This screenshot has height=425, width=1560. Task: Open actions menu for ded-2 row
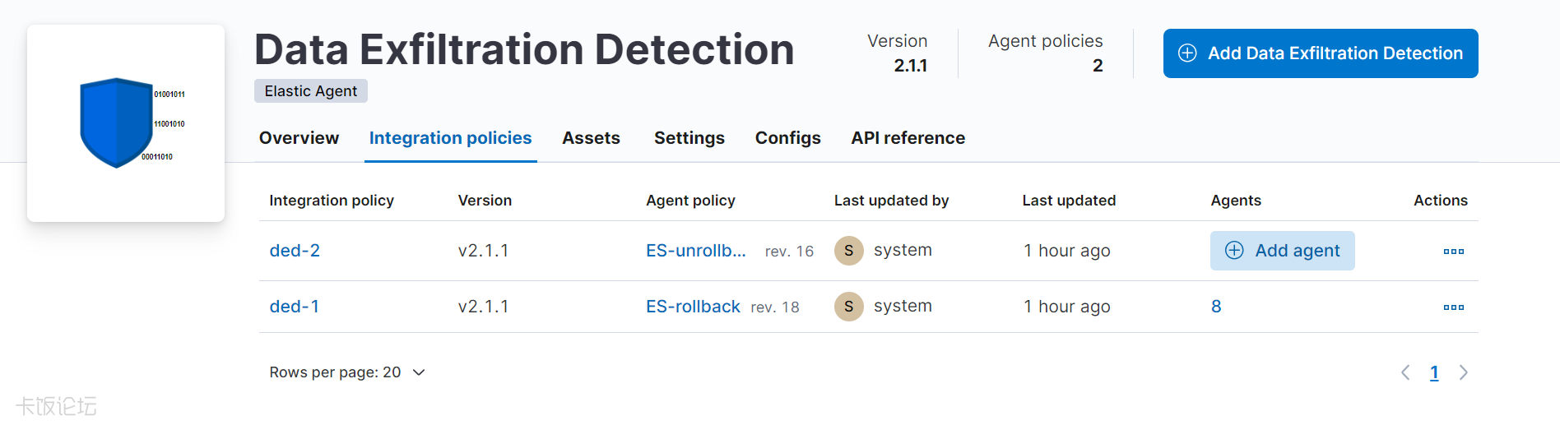click(1453, 252)
